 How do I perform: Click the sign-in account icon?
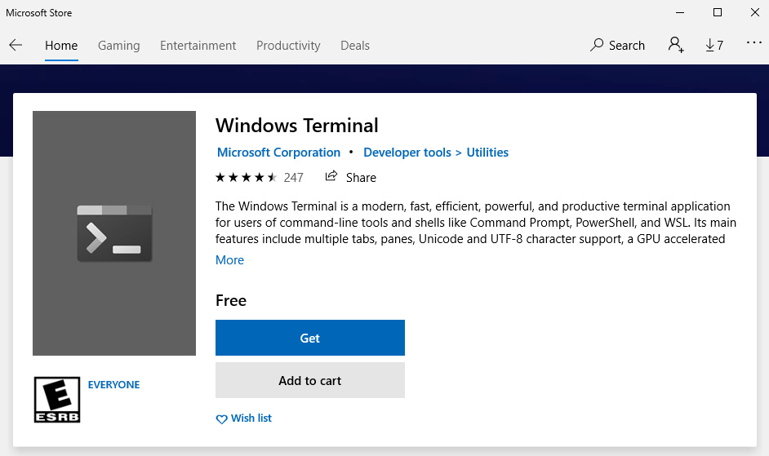[676, 45]
